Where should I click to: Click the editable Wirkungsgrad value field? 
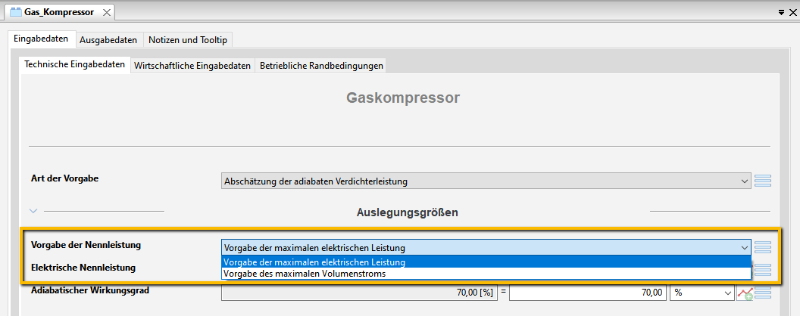point(587,293)
